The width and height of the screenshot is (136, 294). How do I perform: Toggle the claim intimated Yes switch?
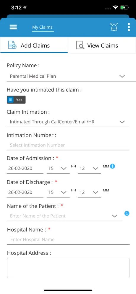pyautogui.click(x=16, y=100)
